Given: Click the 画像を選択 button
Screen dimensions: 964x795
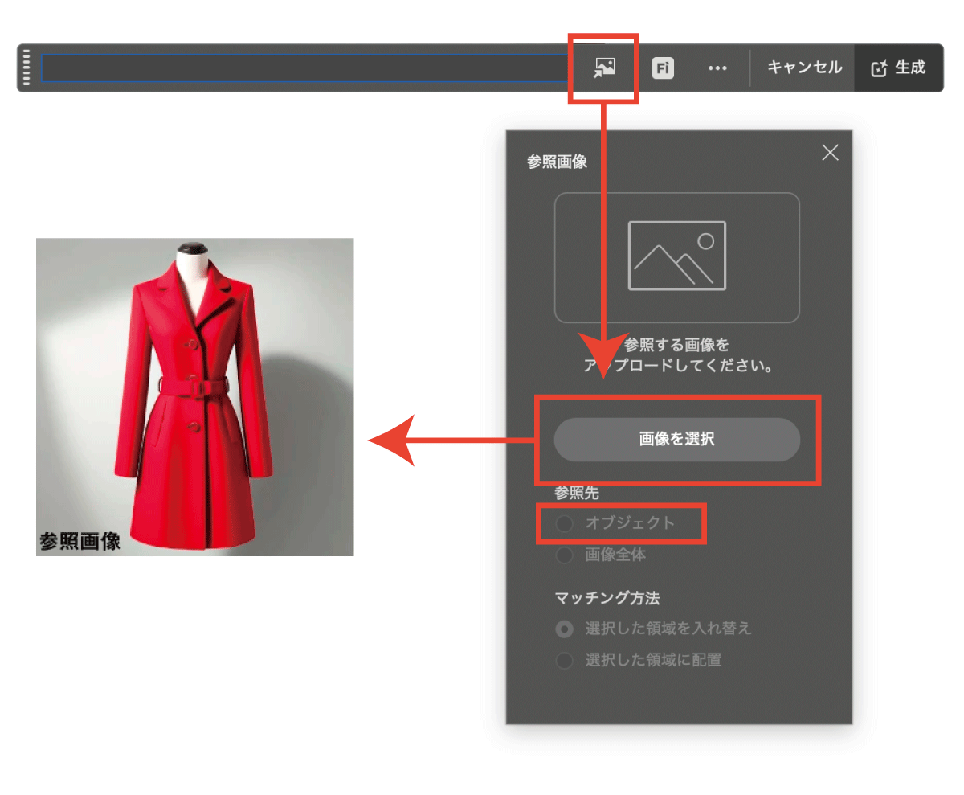Looking at the screenshot, I should pyautogui.click(x=676, y=440).
